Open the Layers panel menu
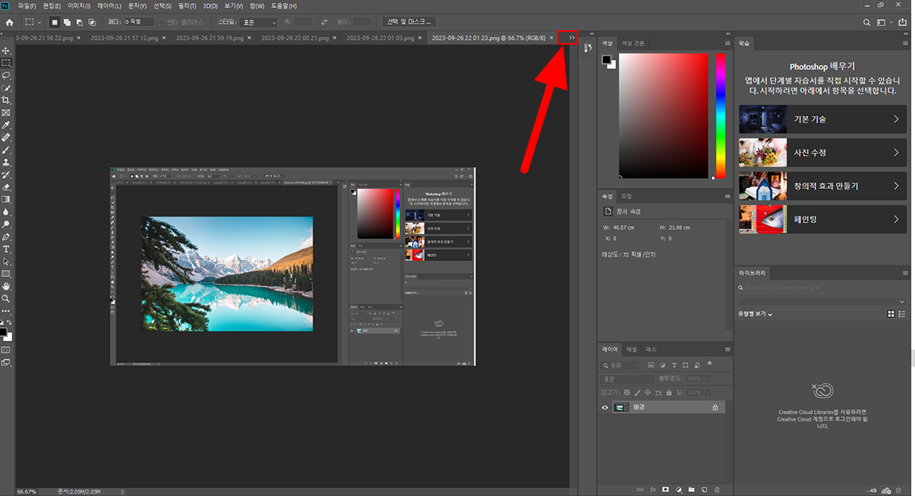 click(x=727, y=350)
